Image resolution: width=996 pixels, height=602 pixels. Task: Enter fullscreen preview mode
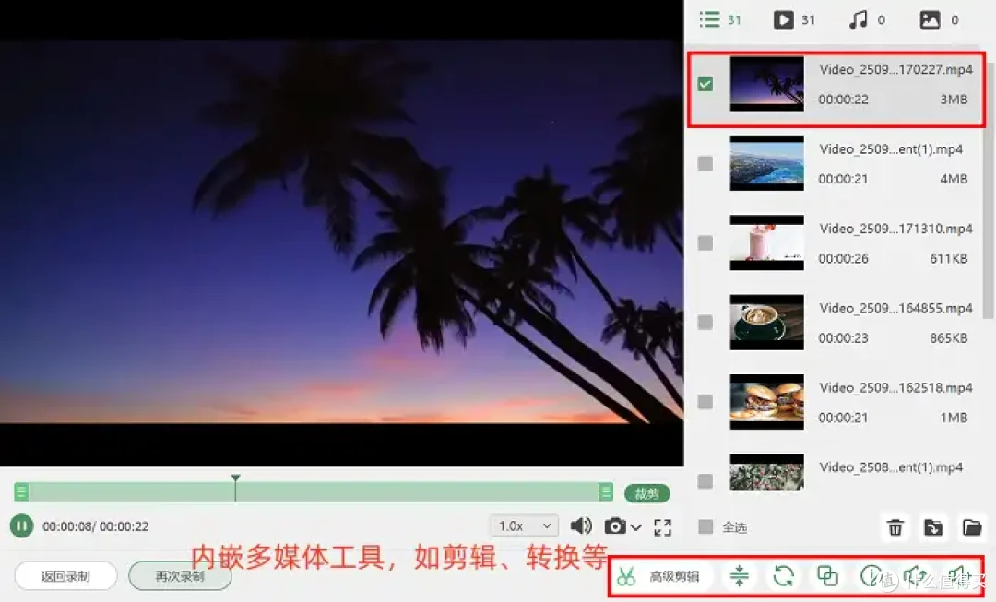coord(662,527)
